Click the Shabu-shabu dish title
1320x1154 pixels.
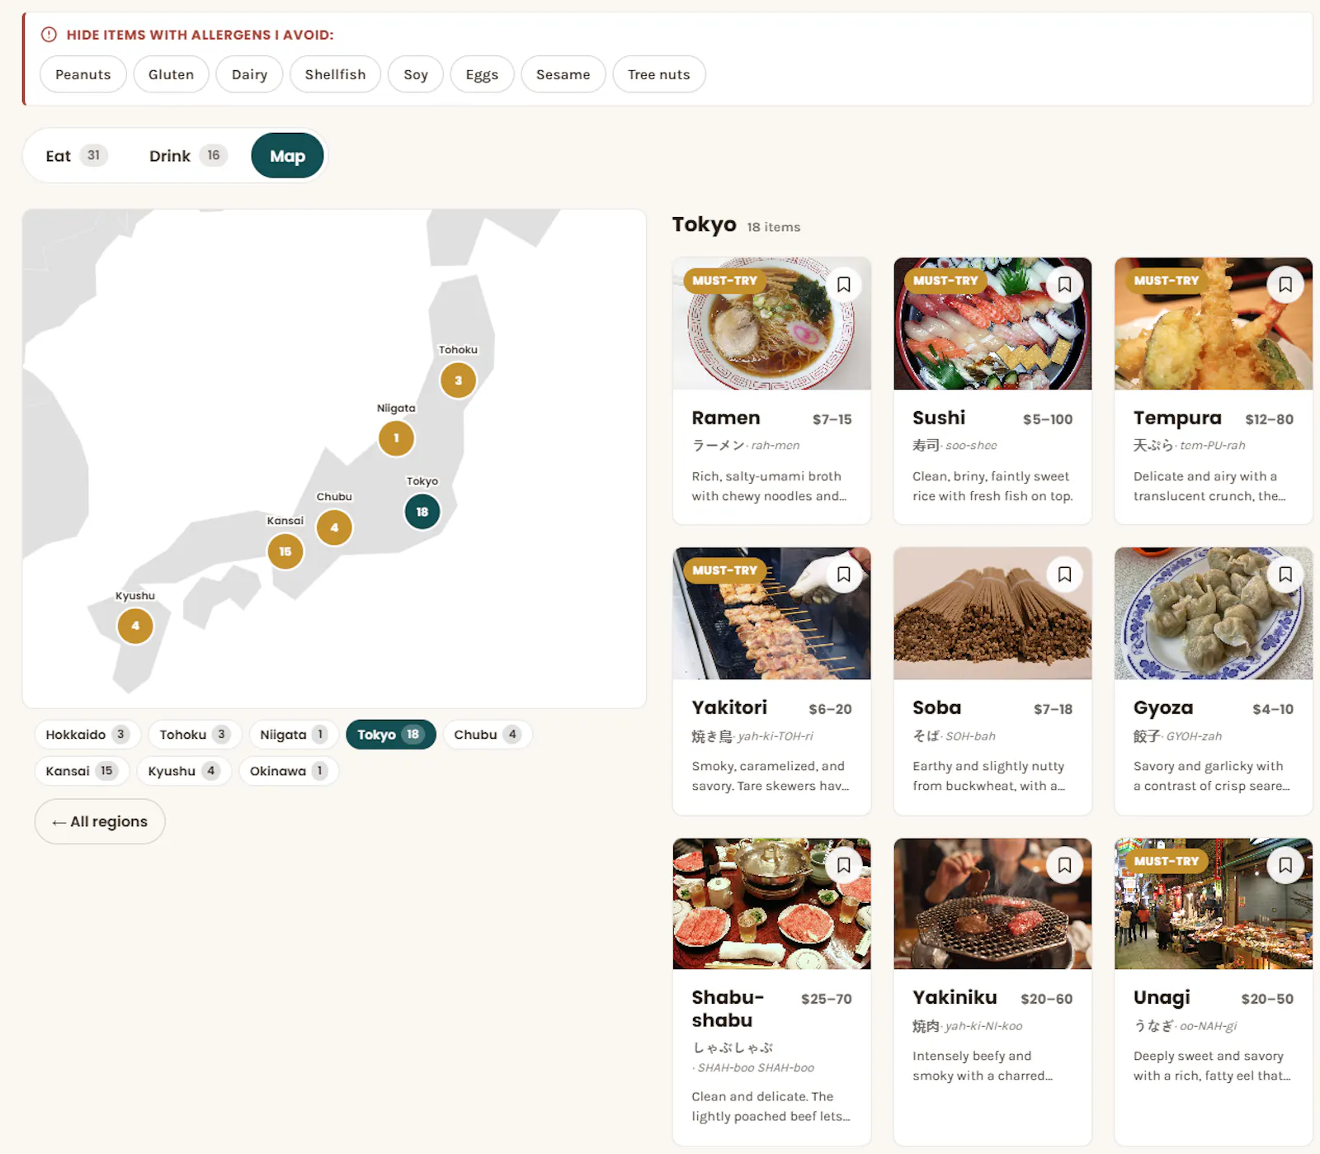click(x=728, y=1009)
